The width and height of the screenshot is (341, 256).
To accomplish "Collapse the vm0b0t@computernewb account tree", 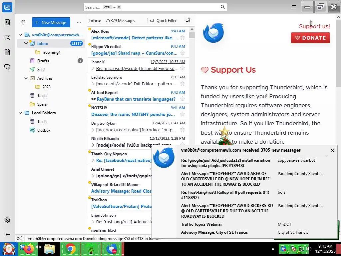I will [x=21, y=35].
